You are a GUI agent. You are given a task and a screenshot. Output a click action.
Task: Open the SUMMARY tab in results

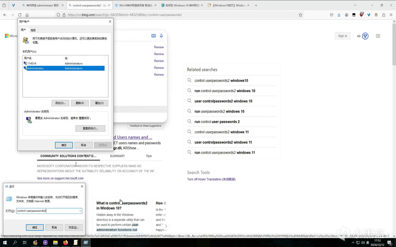(118, 156)
